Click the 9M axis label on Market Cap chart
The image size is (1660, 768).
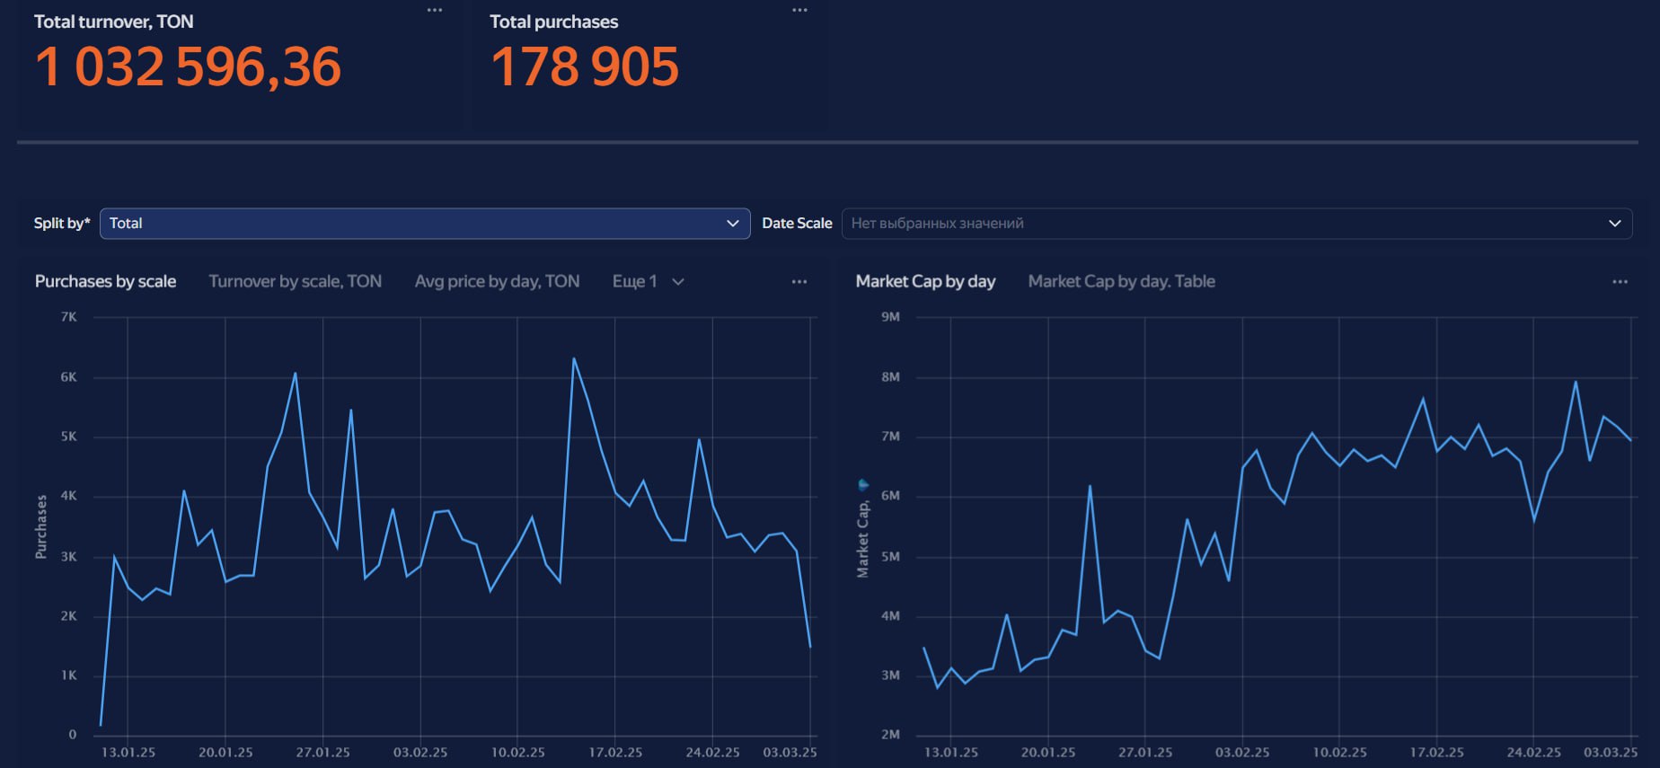tap(890, 317)
